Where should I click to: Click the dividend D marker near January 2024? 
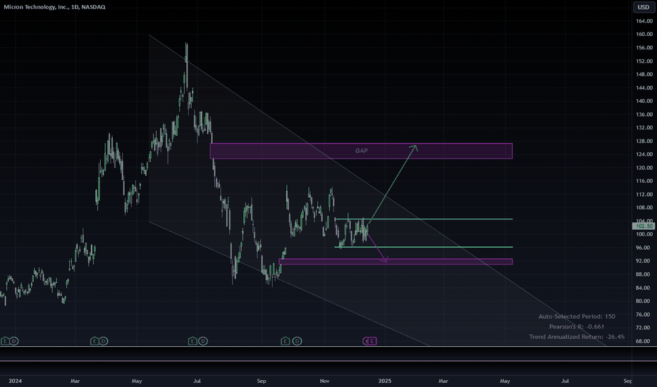click(14, 341)
